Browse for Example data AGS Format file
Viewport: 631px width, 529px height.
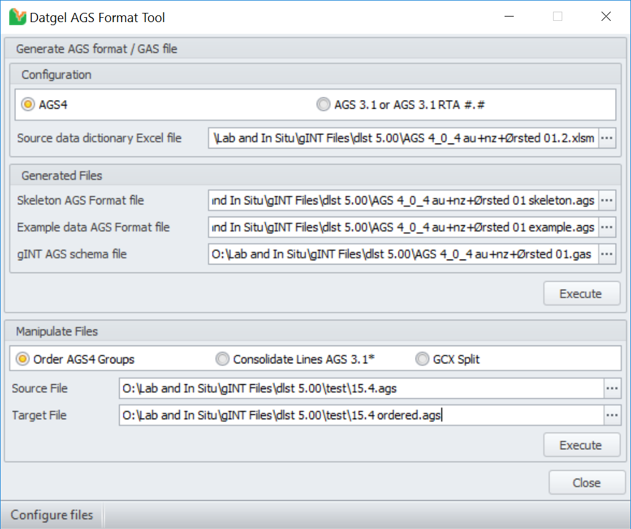(607, 227)
